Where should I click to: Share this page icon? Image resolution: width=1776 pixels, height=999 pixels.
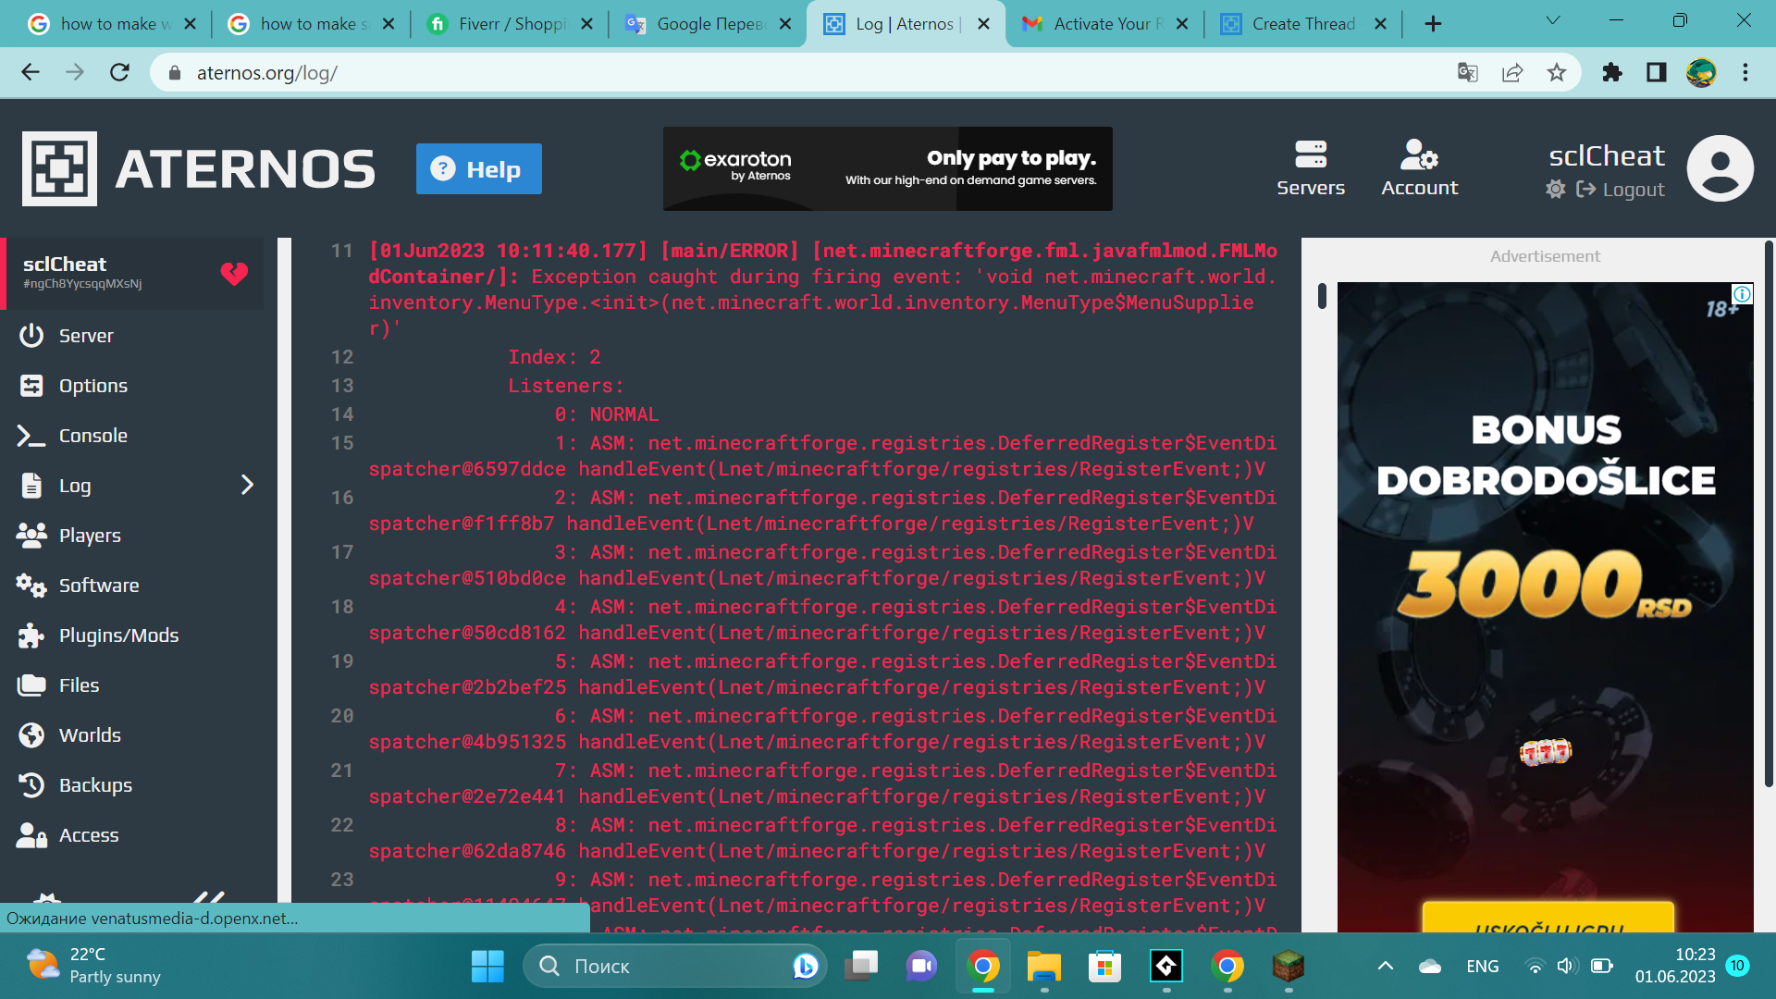1512,72
